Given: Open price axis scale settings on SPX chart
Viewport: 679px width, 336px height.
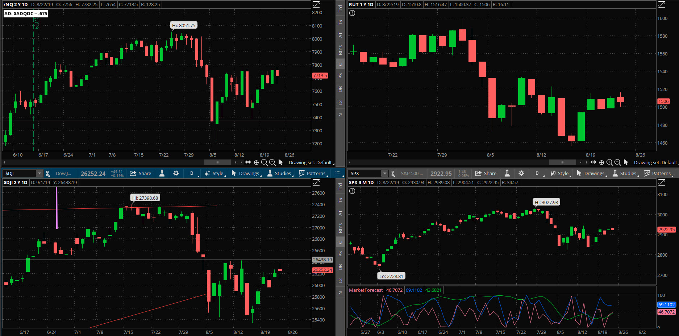Looking at the screenshot, I should tap(662, 182).
